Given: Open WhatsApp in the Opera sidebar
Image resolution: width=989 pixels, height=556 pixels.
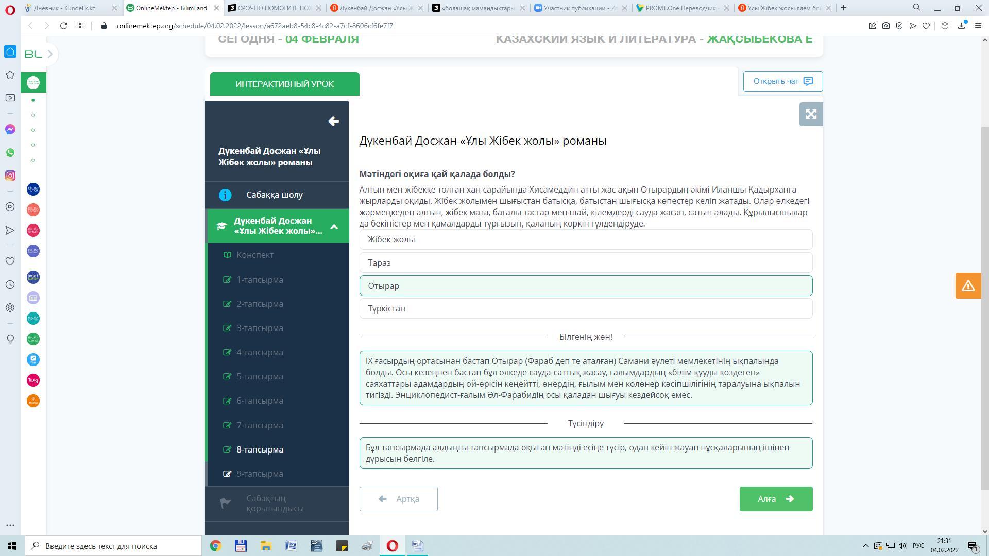Looking at the screenshot, I should click(10, 152).
